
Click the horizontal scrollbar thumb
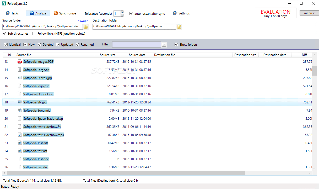[126, 173]
